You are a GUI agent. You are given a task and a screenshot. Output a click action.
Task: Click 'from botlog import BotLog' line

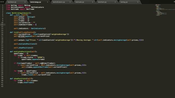(18, 5)
